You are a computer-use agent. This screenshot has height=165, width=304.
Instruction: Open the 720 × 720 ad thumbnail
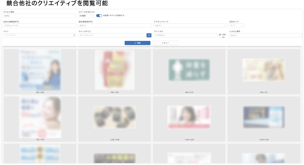[40, 117]
